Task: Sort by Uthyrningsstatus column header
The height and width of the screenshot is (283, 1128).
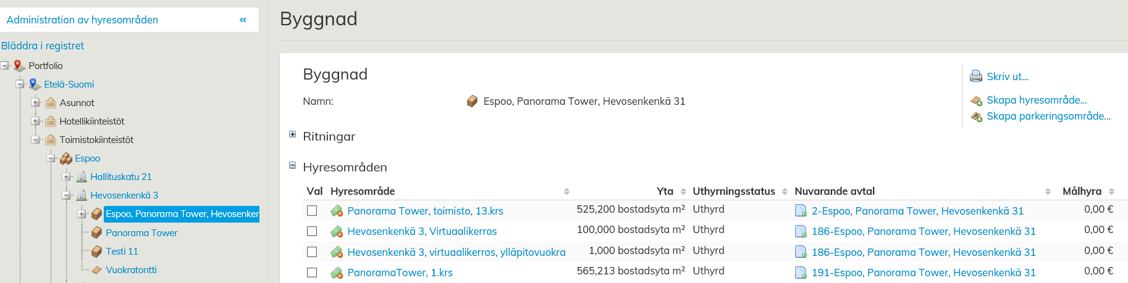Action: pyautogui.click(x=733, y=191)
